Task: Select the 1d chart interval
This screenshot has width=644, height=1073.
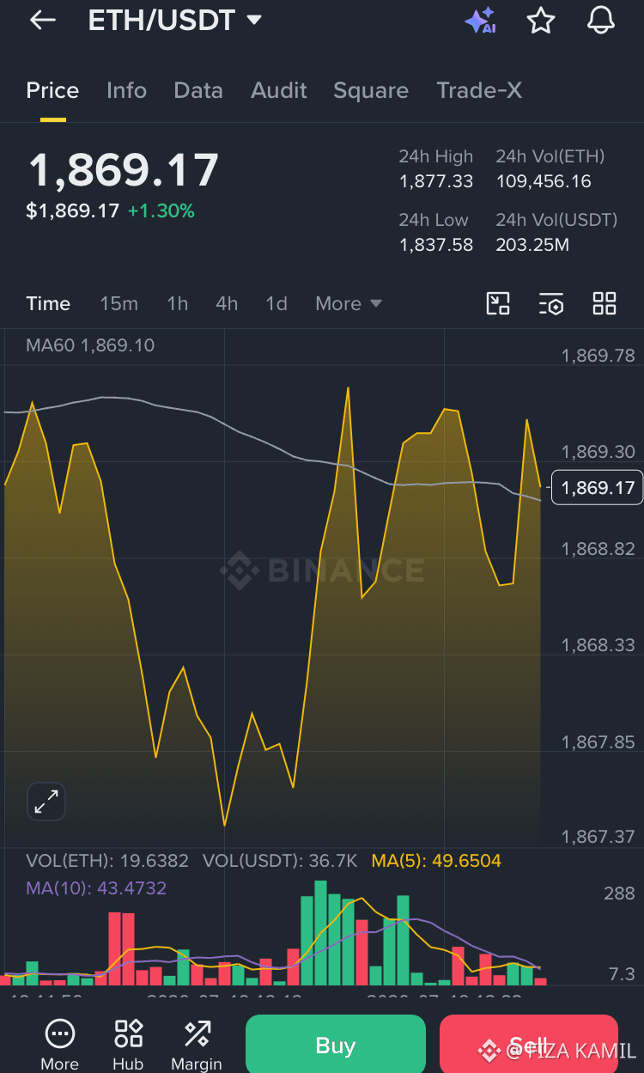Action: click(x=276, y=303)
